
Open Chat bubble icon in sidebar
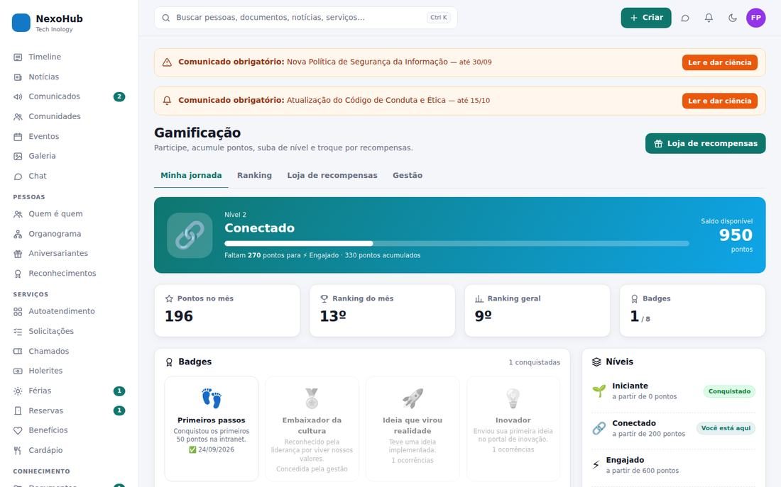(18, 176)
